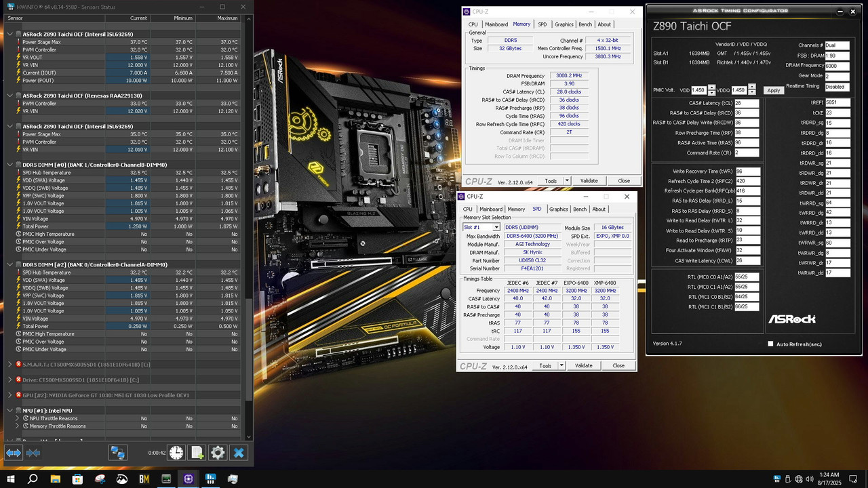Screen dimensions: 868x488
Task: Open the Windows Start menu
Action: 11,479
